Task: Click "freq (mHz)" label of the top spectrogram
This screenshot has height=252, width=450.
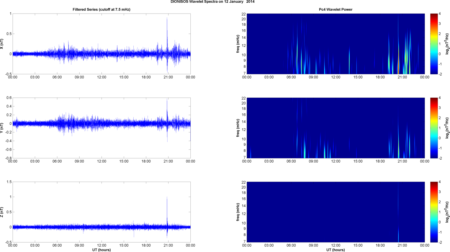Action: [238, 44]
